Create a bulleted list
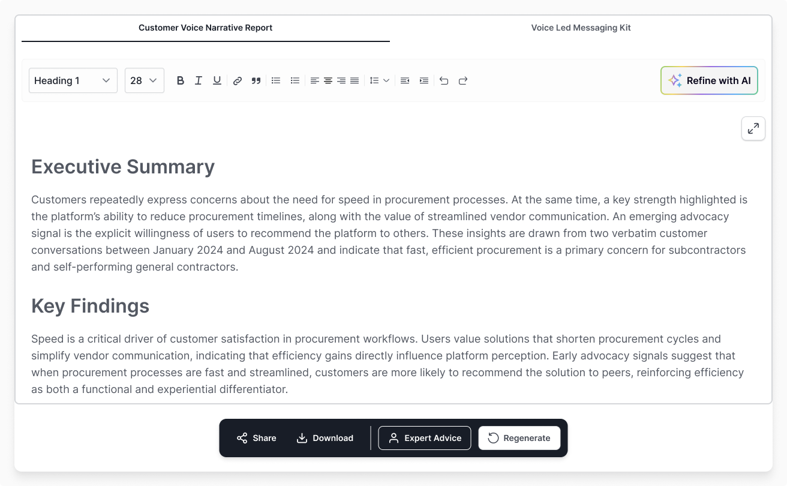Screen dimensions: 787x486 275,80
